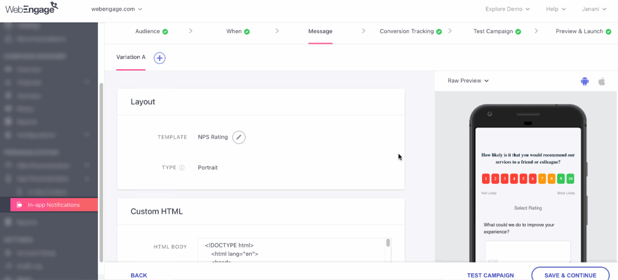This screenshot has height=280, width=618.
Task: Click Save & Continue button
Action: (570, 275)
